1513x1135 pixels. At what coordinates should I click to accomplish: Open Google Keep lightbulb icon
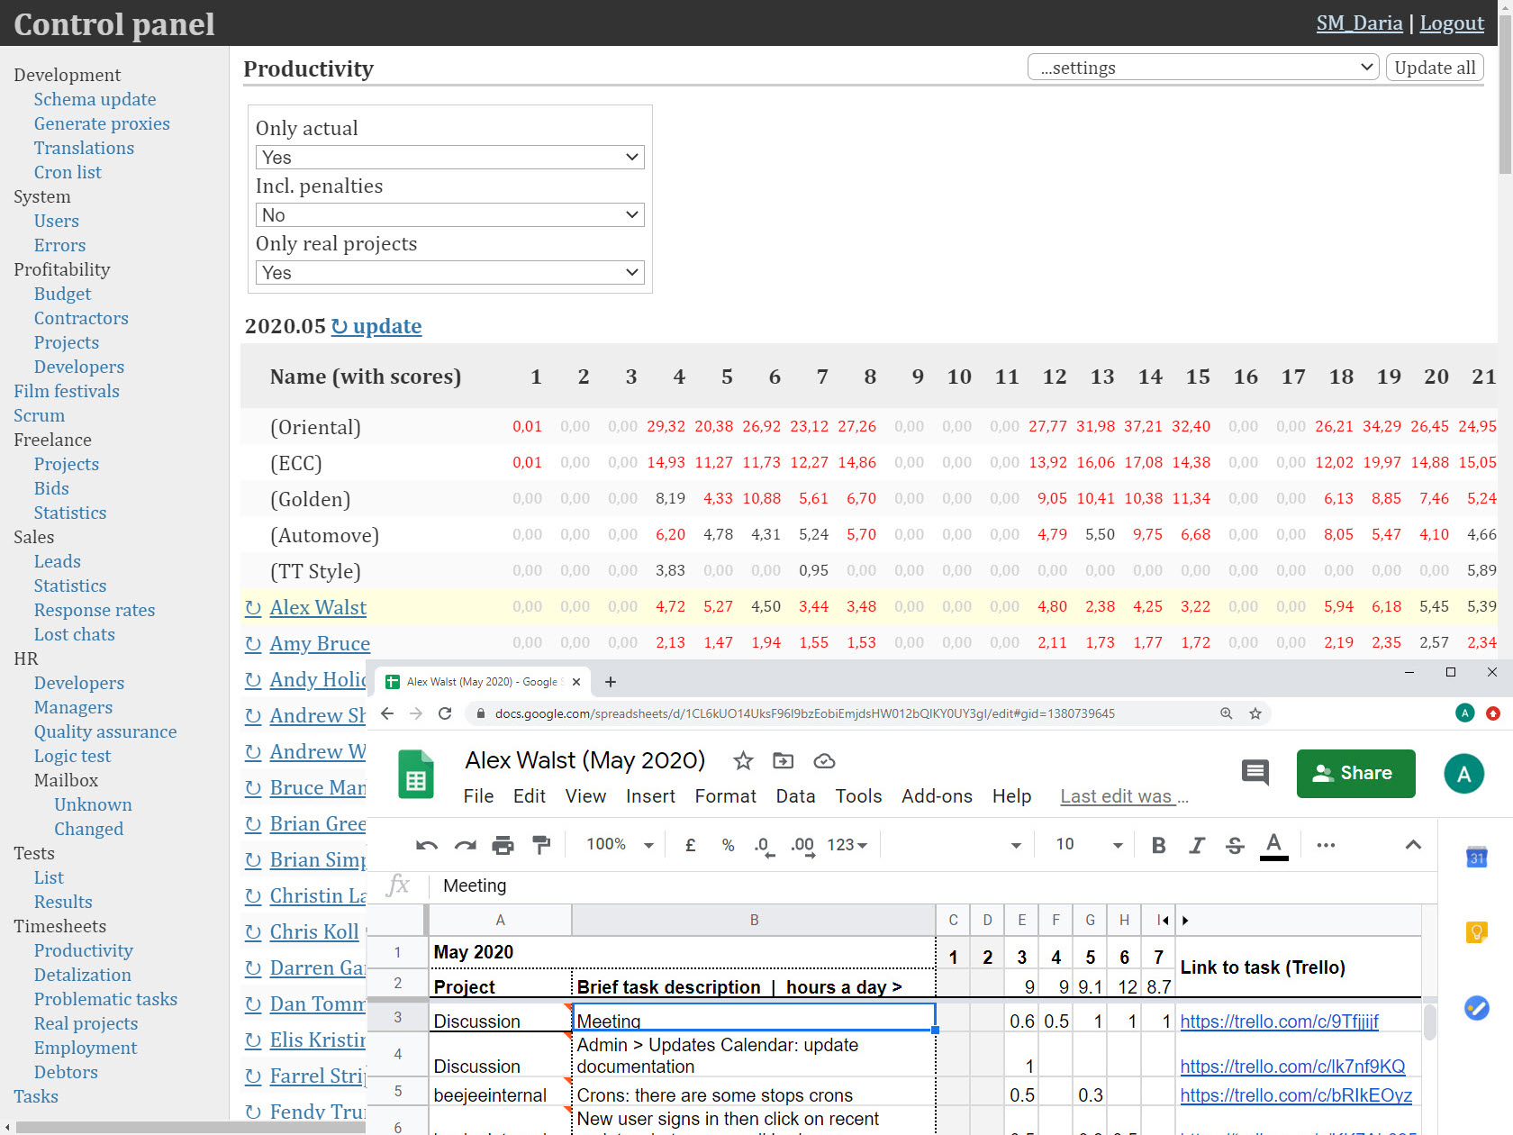point(1476,931)
